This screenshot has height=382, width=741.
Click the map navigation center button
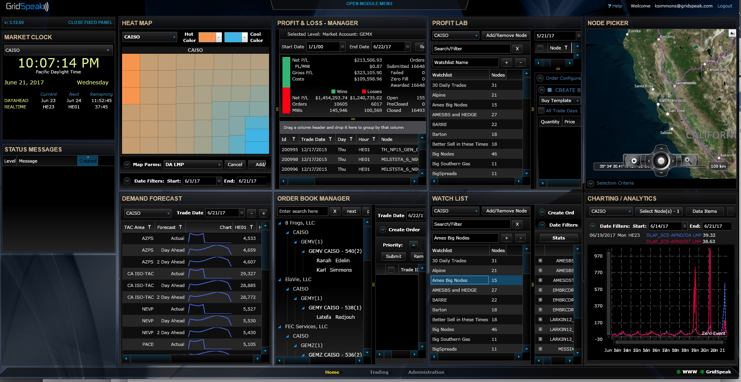661,161
